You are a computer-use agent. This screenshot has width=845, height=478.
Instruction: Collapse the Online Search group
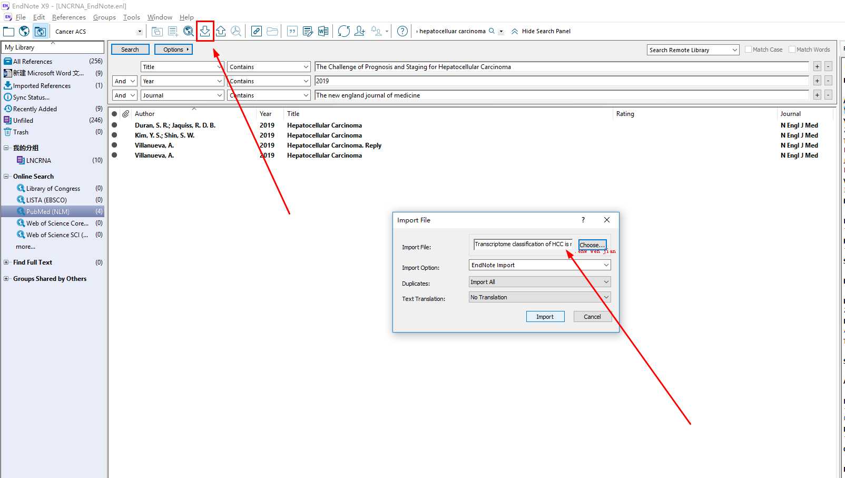click(x=6, y=177)
